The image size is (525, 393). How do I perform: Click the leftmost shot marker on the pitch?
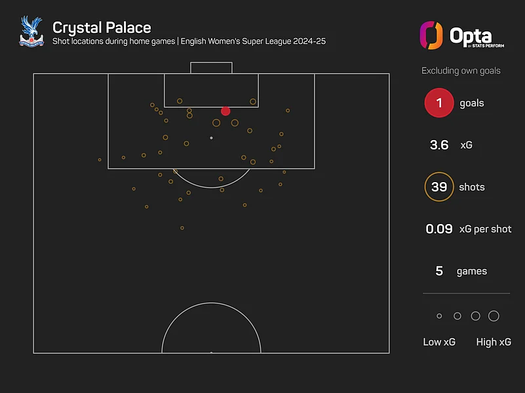[x=100, y=160]
